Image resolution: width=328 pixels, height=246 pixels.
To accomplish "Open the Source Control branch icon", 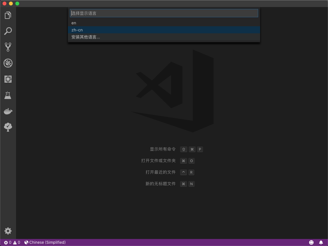I will point(8,47).
